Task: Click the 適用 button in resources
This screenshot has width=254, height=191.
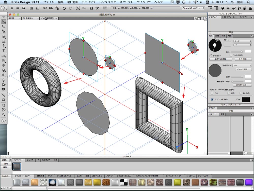Action: (6, 164)
